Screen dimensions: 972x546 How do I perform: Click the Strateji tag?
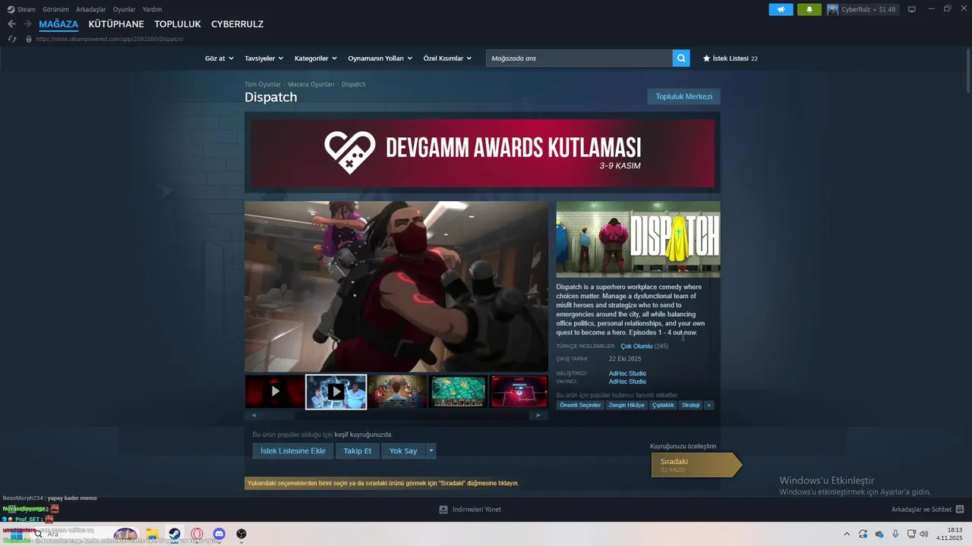(690, 405)
